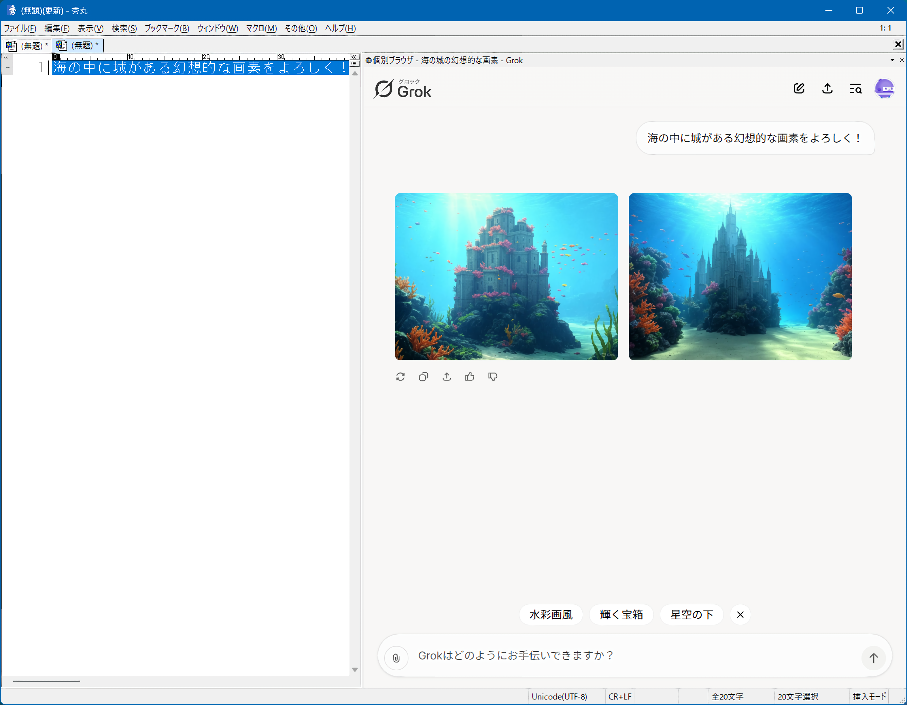Viewport: 907px width, 705px height.
Task: Click the paperclip attach file icon
Action: (396, 658)
